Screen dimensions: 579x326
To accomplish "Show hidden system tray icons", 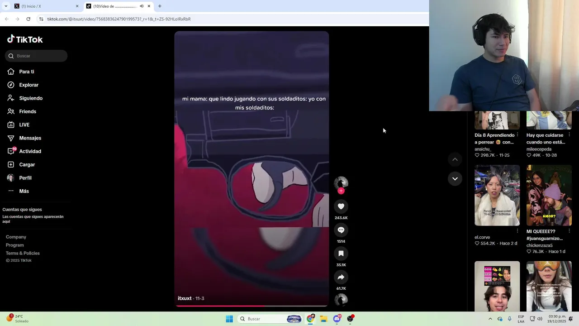I will click(490, 319).
